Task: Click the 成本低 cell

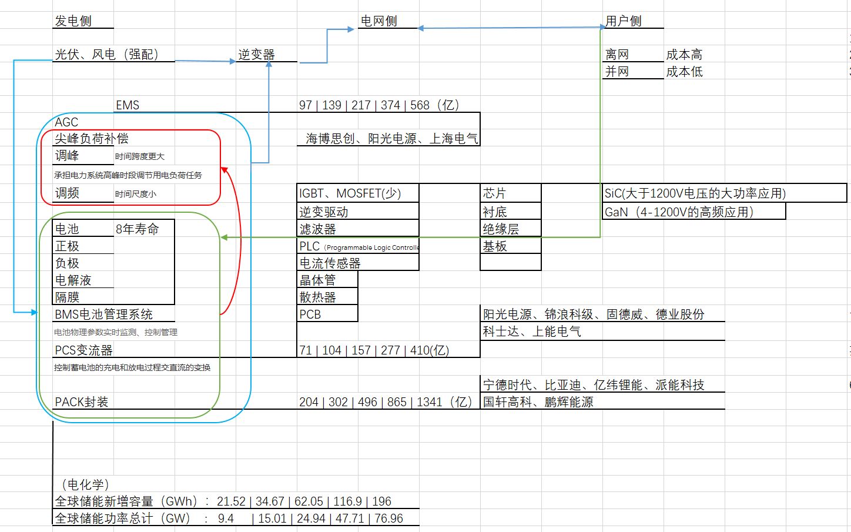Action: 685,72
